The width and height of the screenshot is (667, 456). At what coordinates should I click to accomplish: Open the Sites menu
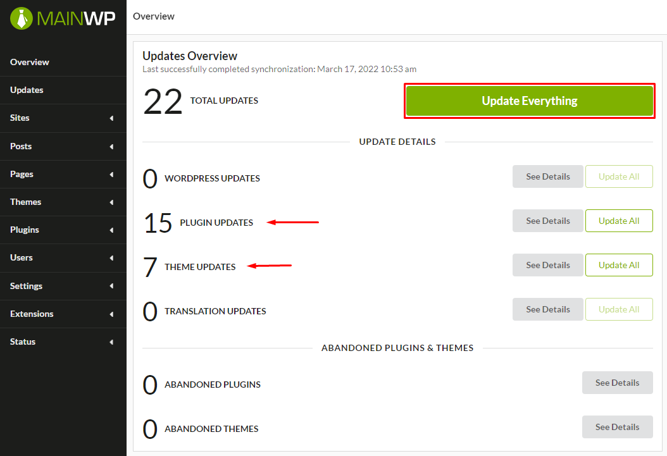63,118
